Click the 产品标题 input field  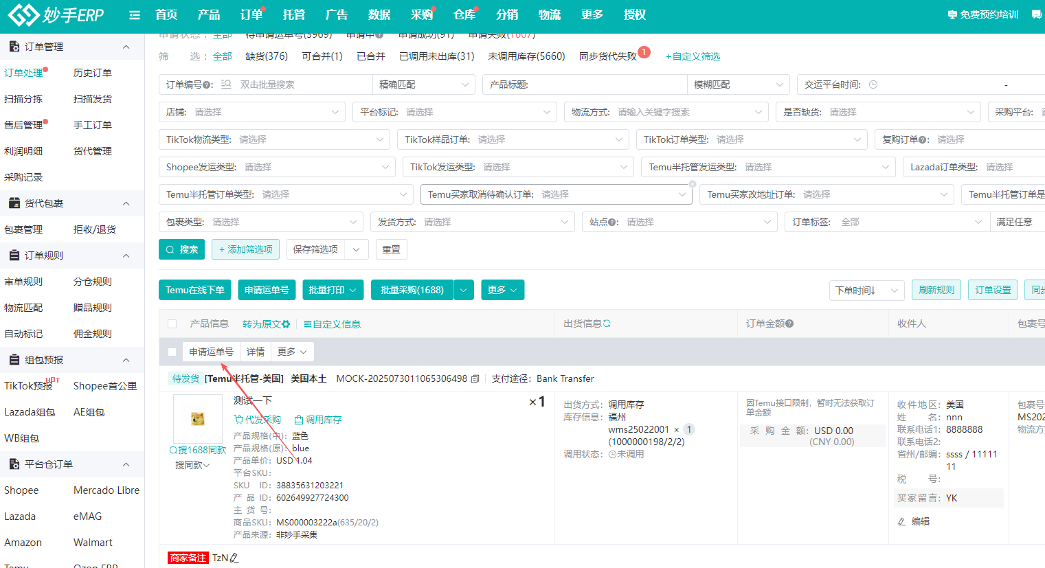(585, 84)
